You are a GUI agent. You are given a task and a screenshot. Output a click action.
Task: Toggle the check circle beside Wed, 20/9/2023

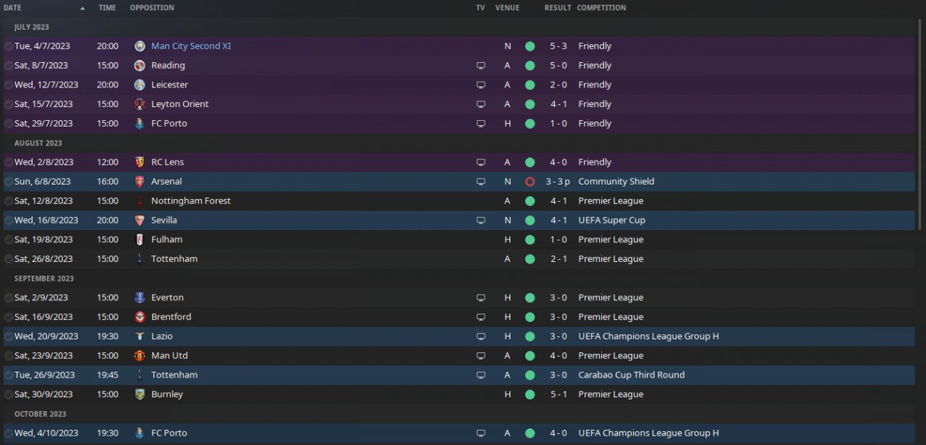pyautogui.click(x=8, y=336)
